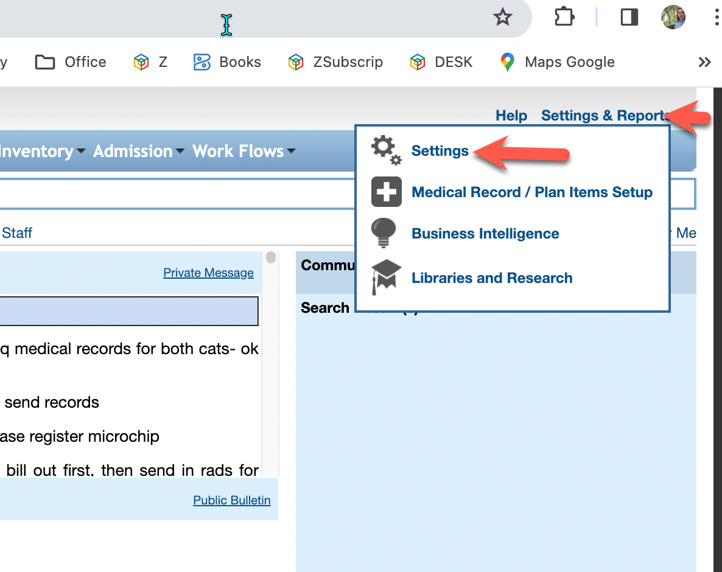Toggle the browser side panel icon

point(629,18)
